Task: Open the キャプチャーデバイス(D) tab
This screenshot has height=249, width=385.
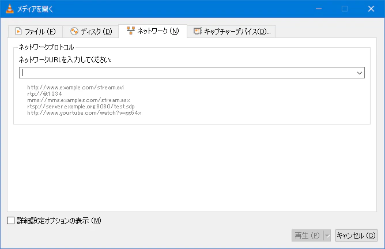Action: 232,32
